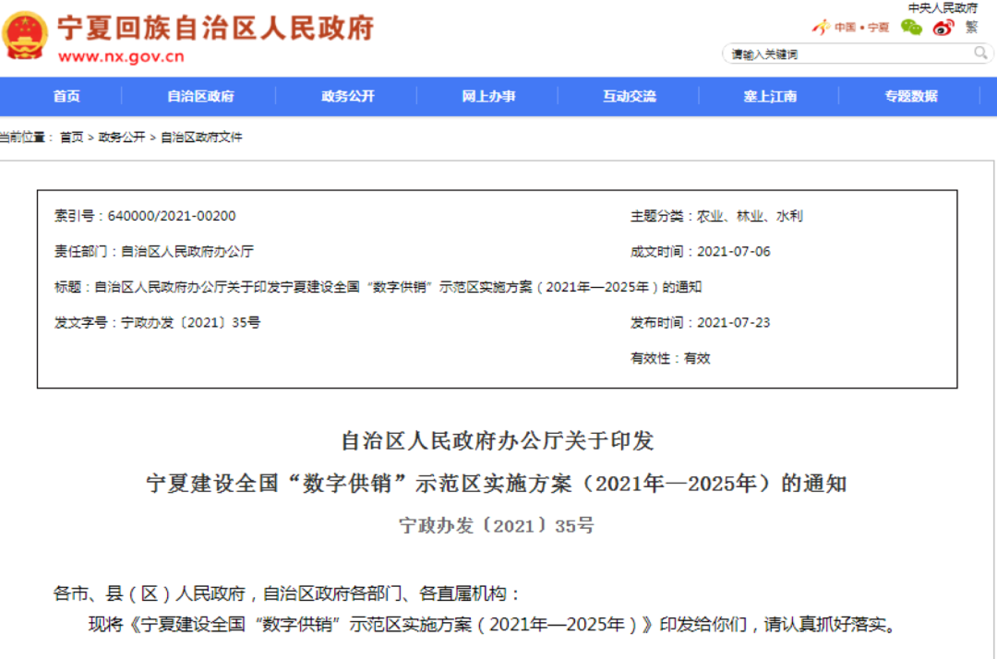Click 专题数据 in the navigation bar
The width and height of the screenshot is (997, 659).
coord(910,96)
